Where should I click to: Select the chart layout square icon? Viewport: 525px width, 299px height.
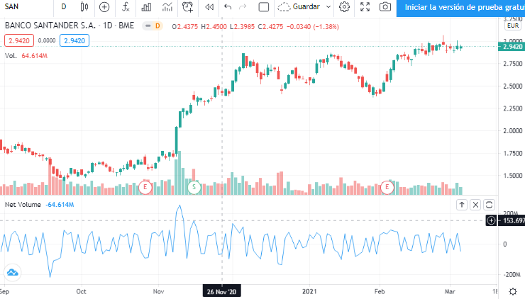tap(264, 6)
